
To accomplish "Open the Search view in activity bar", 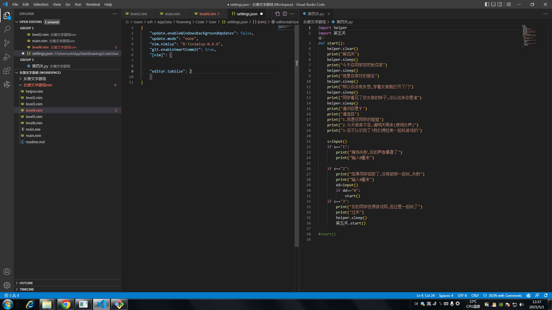I will [7, 29].
